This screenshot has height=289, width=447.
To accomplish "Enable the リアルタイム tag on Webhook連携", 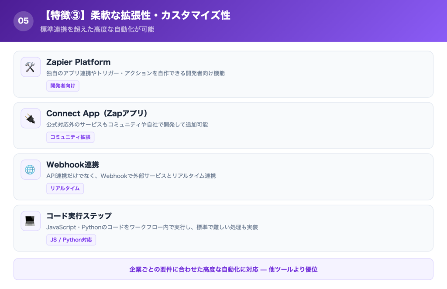I will 65,188.
